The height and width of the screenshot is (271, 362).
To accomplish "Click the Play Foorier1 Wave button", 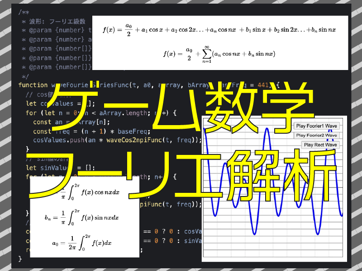I will (x=316, y=126).
